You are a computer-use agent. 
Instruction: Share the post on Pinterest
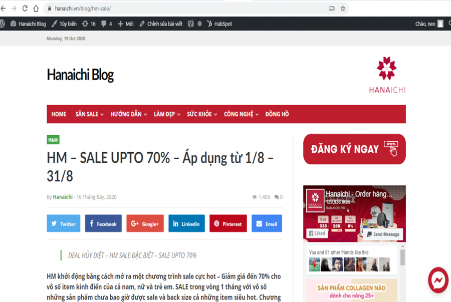point(228,223)
